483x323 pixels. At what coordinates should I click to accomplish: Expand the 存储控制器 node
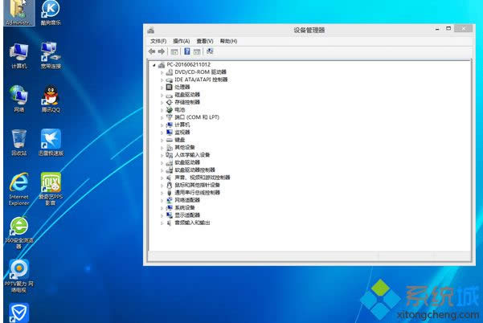(x=162, y=103)
